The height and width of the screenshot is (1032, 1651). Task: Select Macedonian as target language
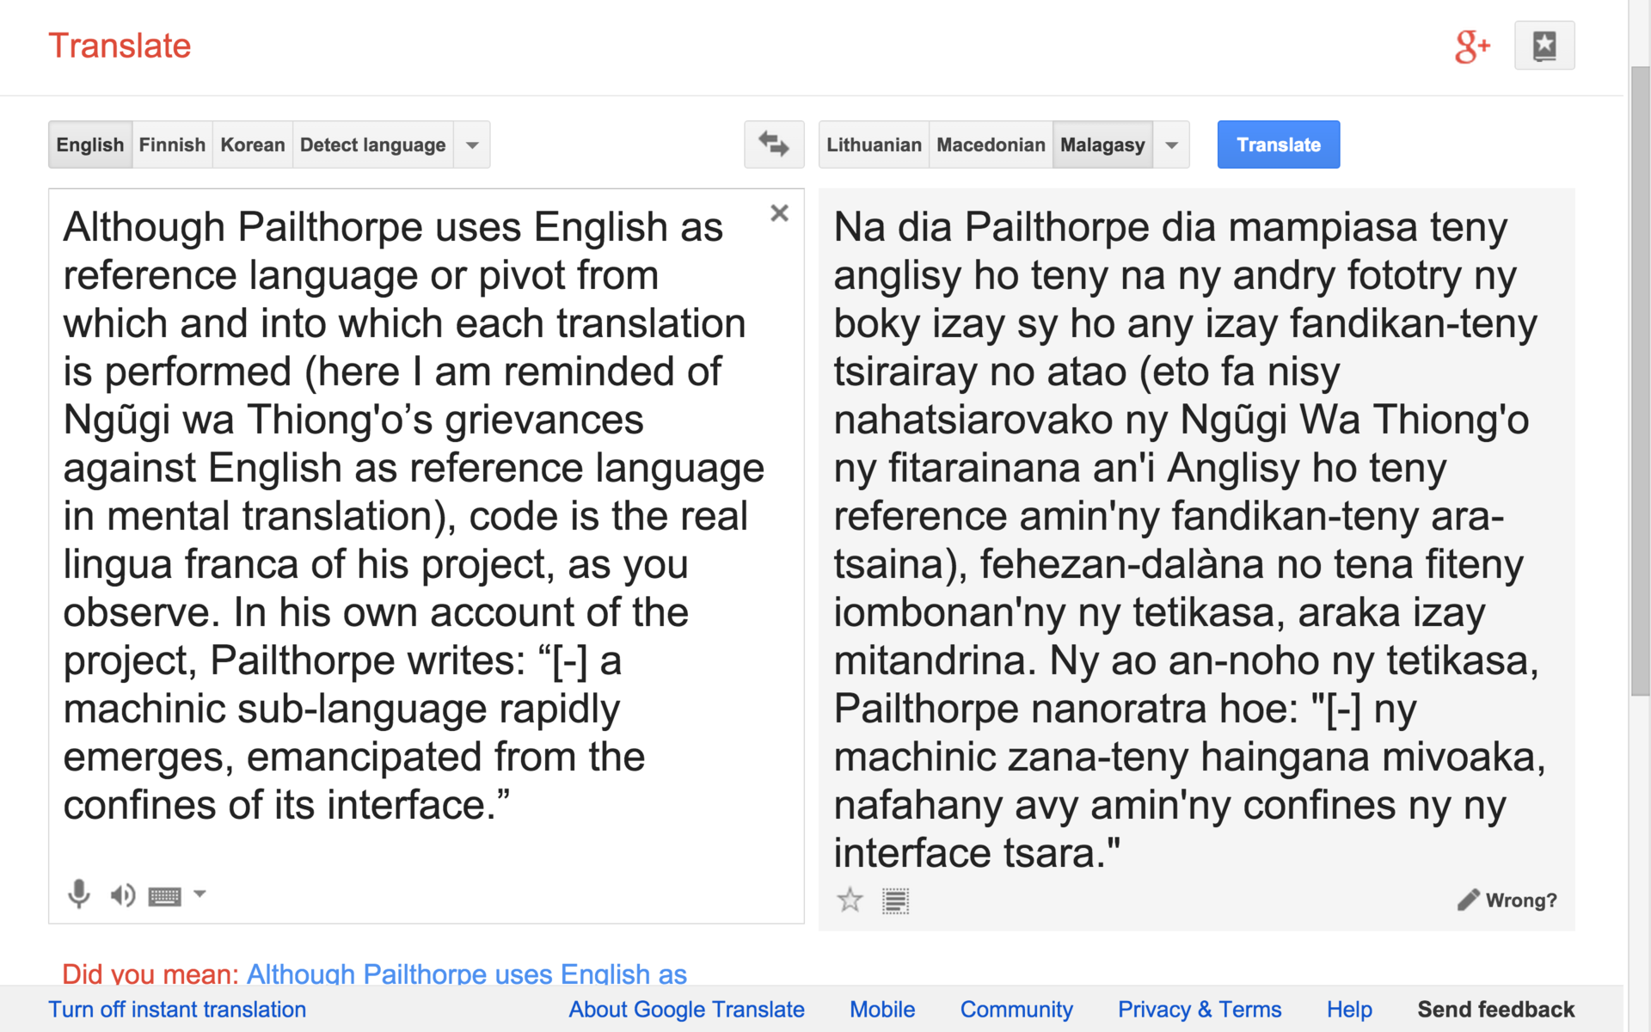pos(991,144)
